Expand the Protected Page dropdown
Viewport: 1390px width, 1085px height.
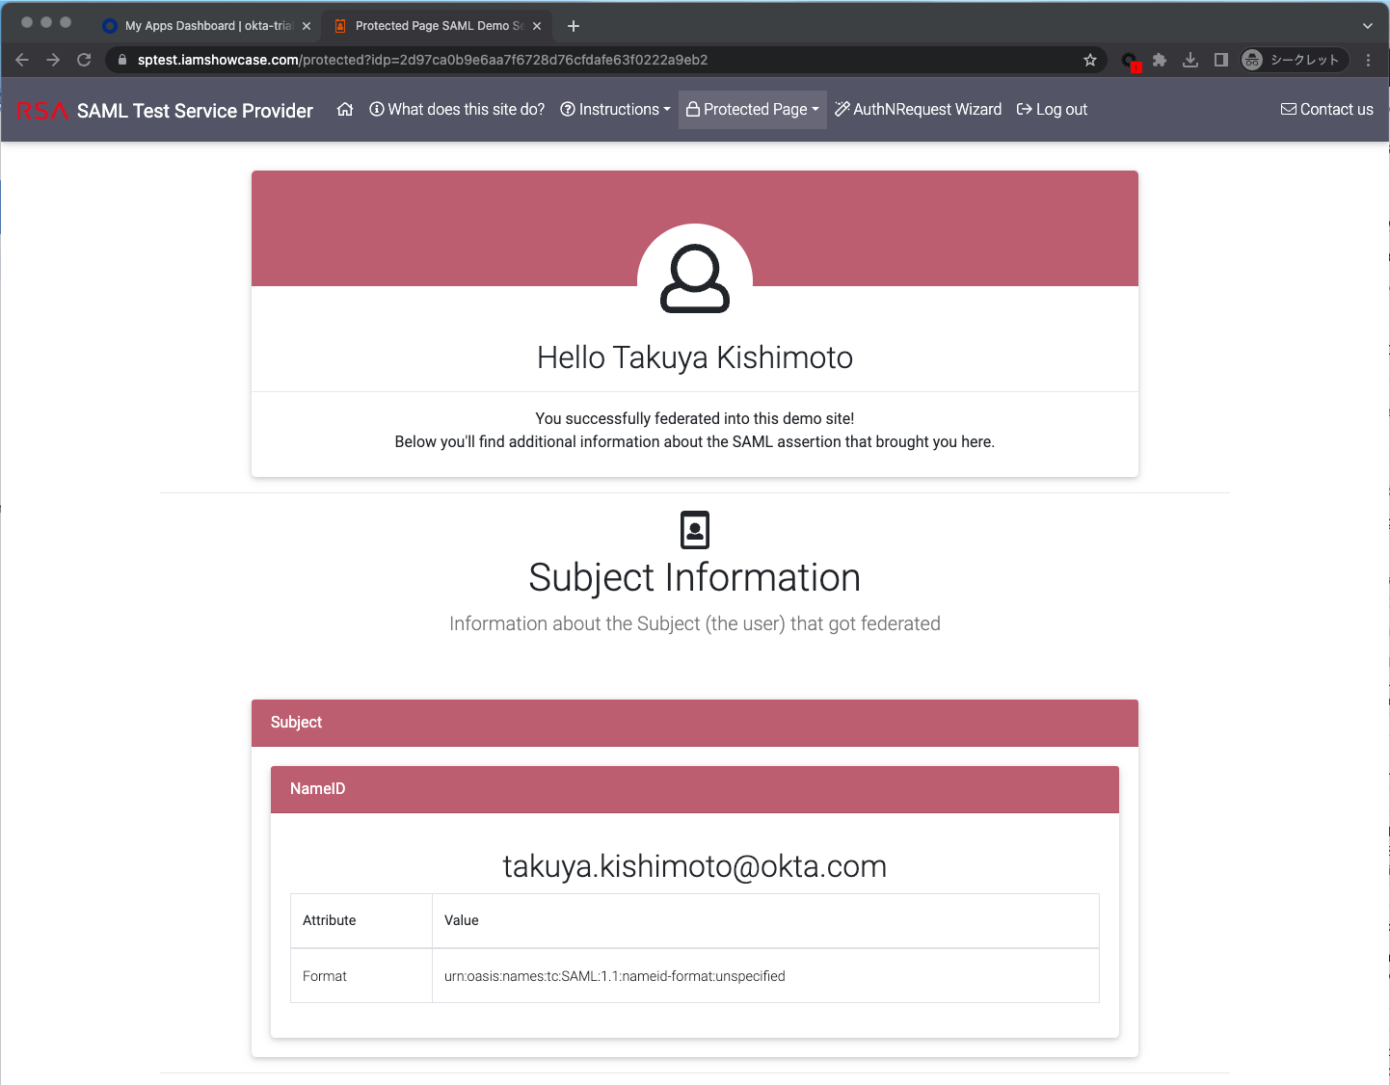(753, 109)
